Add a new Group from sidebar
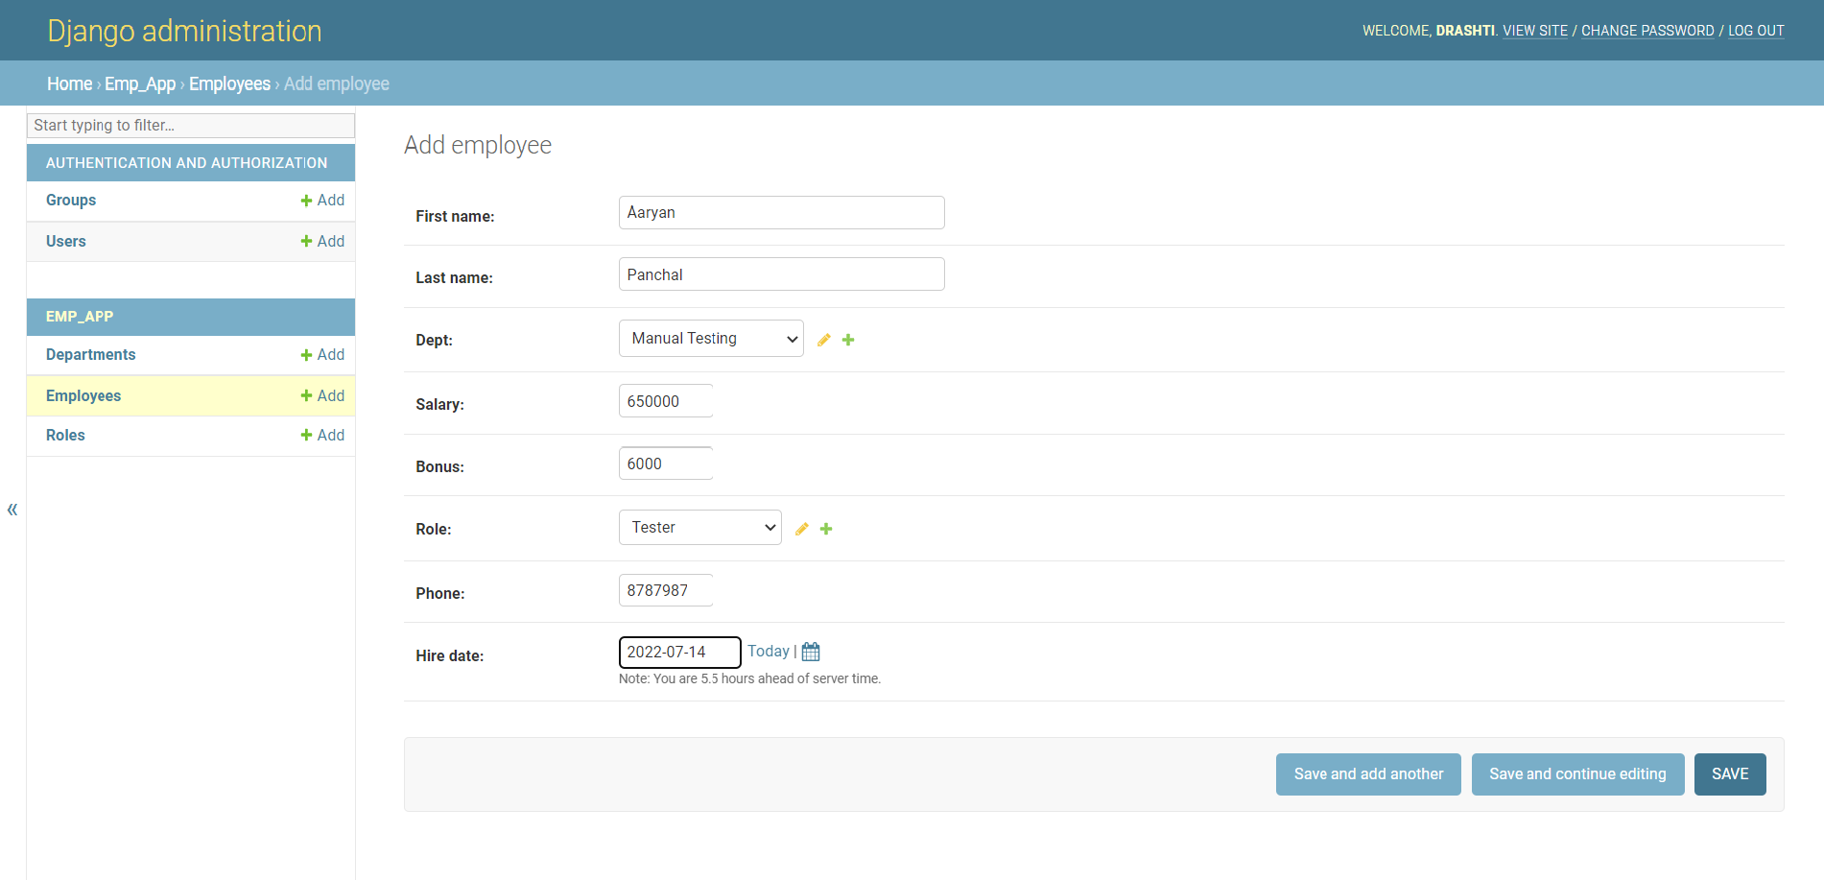Screen dimensions: 1824x880 [x=322, y=201]
